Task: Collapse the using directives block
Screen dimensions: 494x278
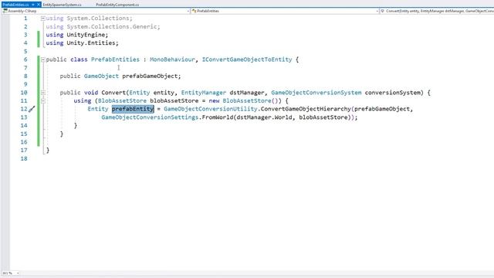Action: click(43, 19)
